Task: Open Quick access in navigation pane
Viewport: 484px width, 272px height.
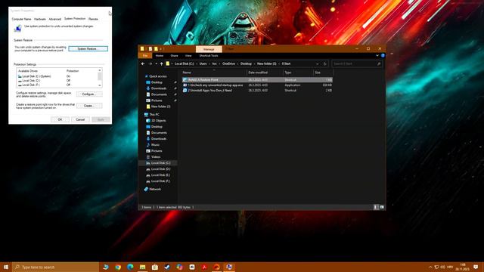Action: 158,76
